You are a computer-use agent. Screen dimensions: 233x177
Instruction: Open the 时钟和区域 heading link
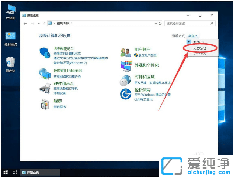pyautogui.click(x=145, y=77)
